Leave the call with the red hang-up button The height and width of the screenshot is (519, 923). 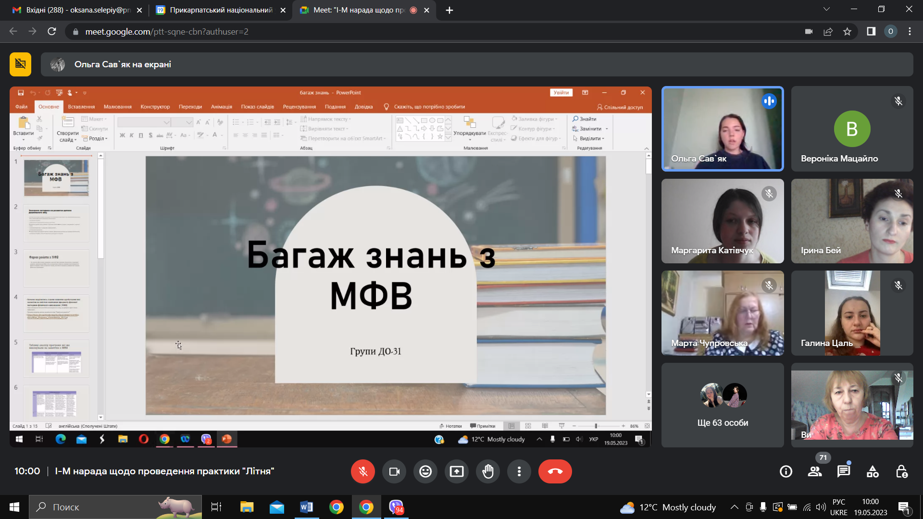[x=555, y=471]
